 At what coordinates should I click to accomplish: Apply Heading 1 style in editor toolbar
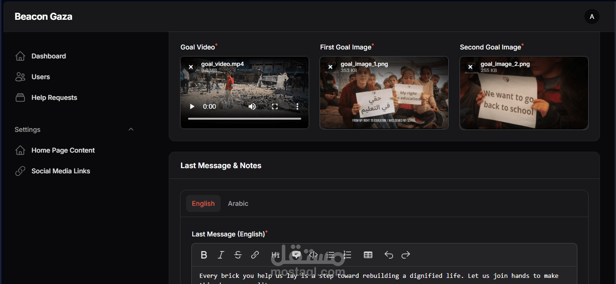click(276, 255)
